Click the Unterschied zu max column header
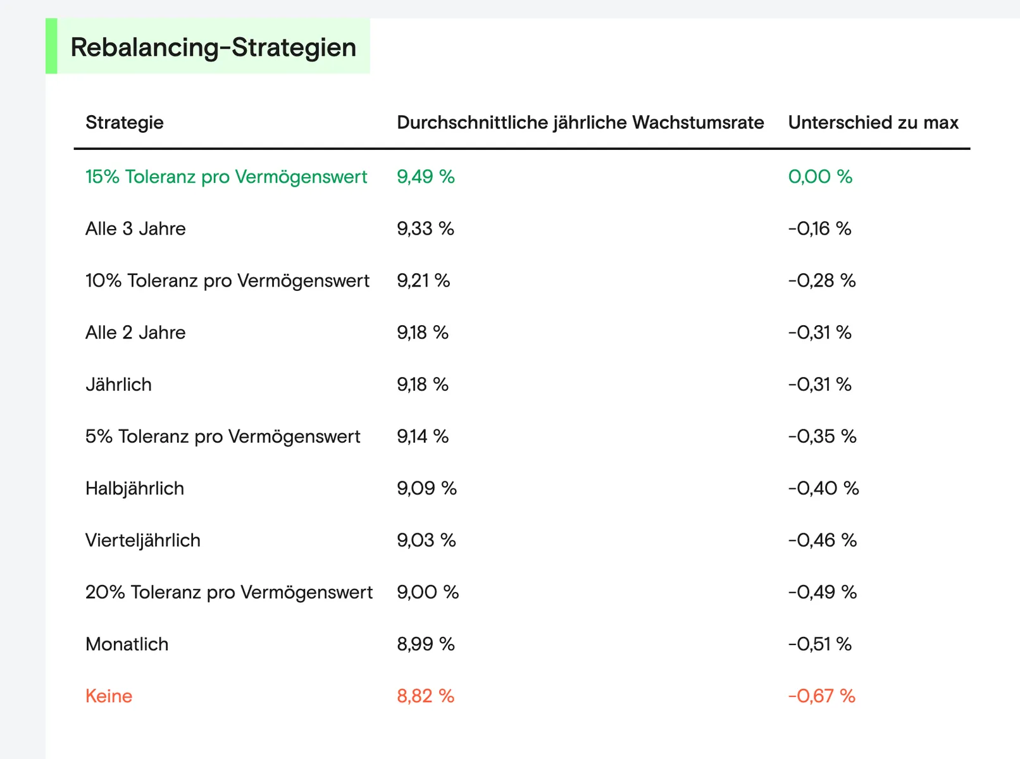 [x=873, y=122]
